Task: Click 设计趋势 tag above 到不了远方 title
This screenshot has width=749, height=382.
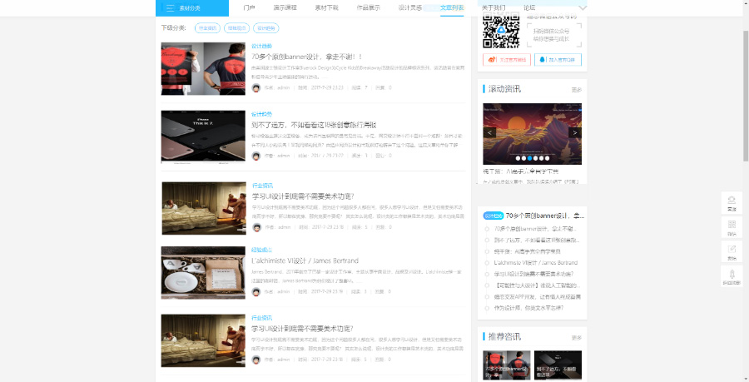Action: tap(262, 114)
